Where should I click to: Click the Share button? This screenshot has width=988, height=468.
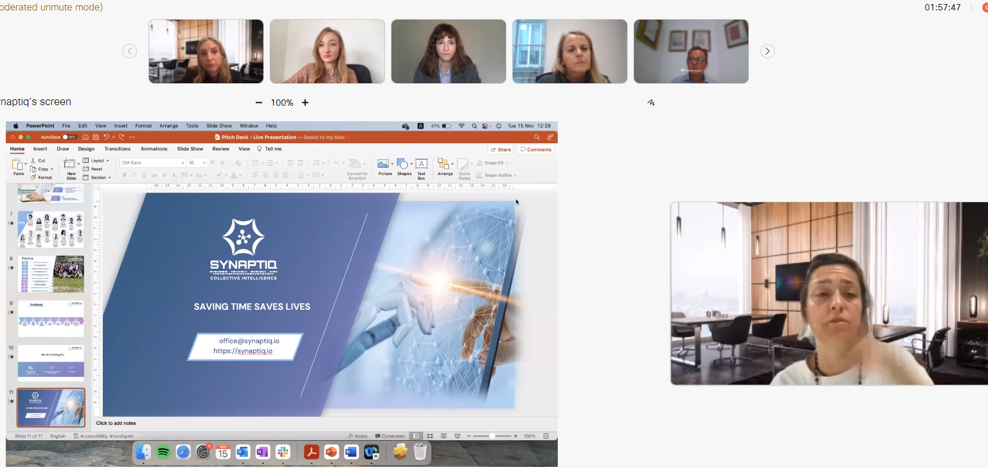(x=501, y=150)
